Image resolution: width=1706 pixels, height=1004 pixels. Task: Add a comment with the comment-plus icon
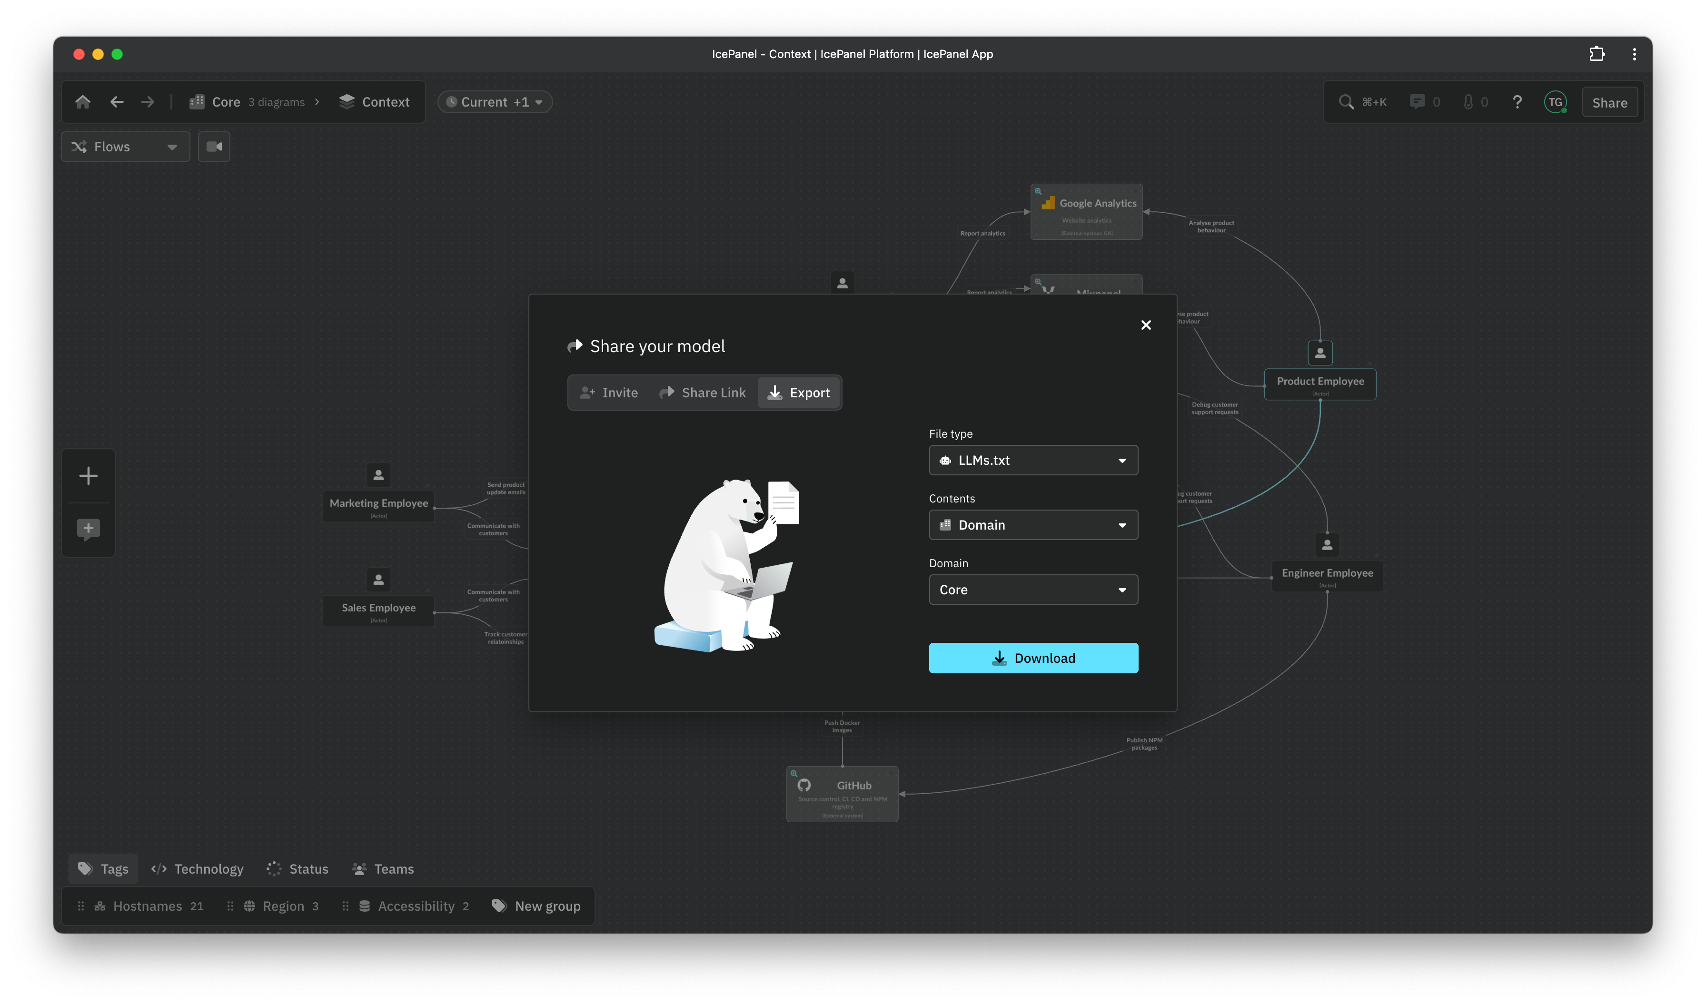tap(88, 529)
